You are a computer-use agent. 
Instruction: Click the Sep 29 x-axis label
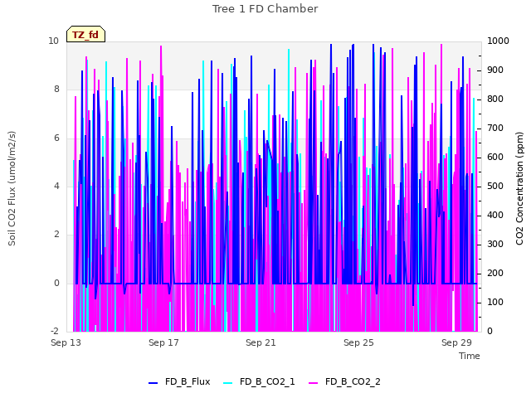click(x=456, y=342)
